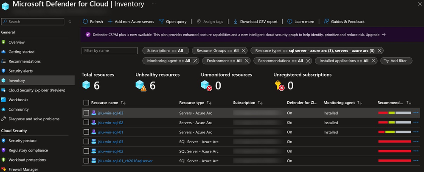Remove the Resource types filter with its X
This screenshot has width=424, height=172.
(x=379, y=50)
